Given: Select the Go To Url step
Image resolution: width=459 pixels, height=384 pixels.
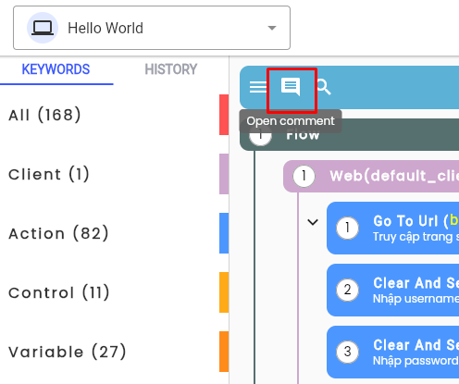Looking at the screenshot, I should pyautogui.click(x=392, y=229).
